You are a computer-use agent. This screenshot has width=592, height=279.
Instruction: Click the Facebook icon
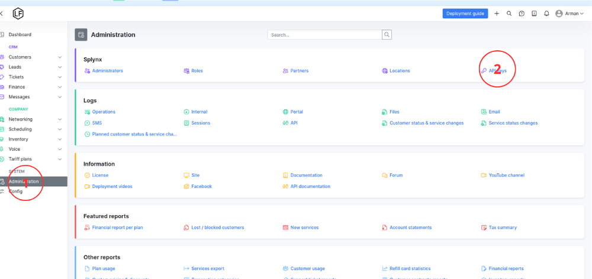point(186,187)
